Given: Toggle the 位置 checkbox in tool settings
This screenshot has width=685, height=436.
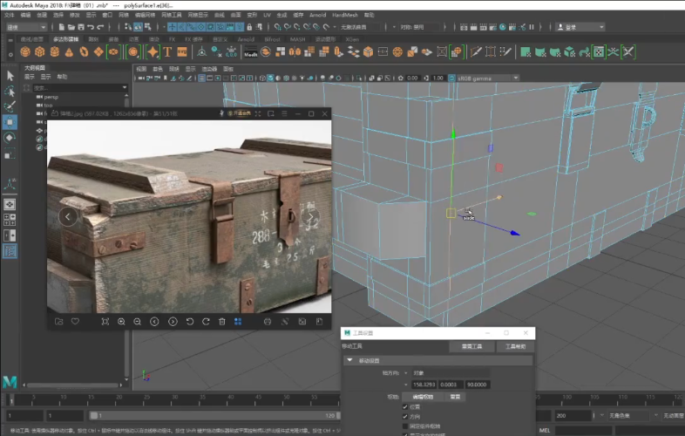Looking at the screenshot, I should (x=405, y=406).
